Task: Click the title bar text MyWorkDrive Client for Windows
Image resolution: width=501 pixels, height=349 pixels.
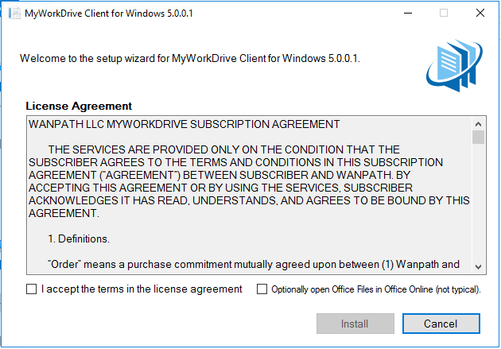Action: [x=109, y=14]
